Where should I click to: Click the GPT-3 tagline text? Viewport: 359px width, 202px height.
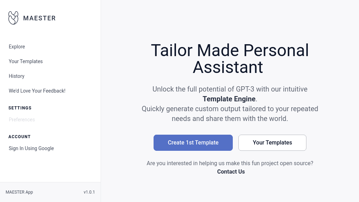(x=230, y=89)
